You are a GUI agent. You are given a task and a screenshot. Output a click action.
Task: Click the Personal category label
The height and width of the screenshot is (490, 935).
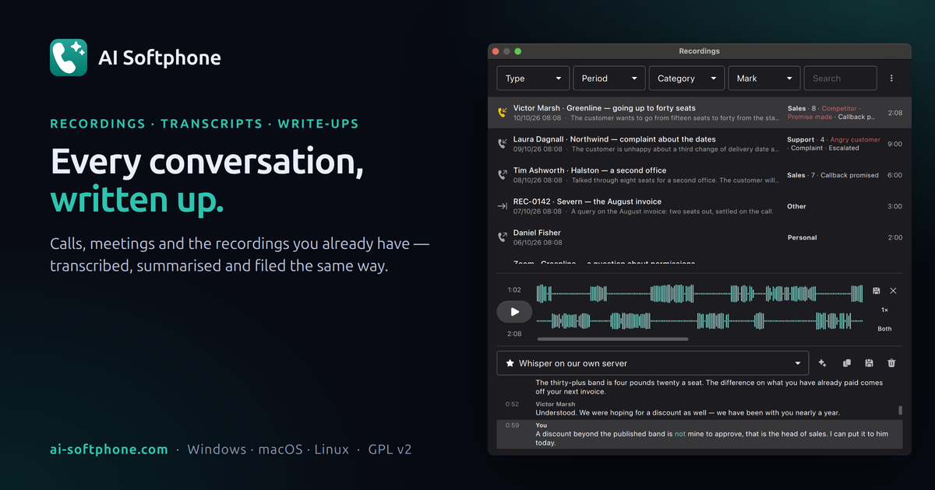coord(802,237)
